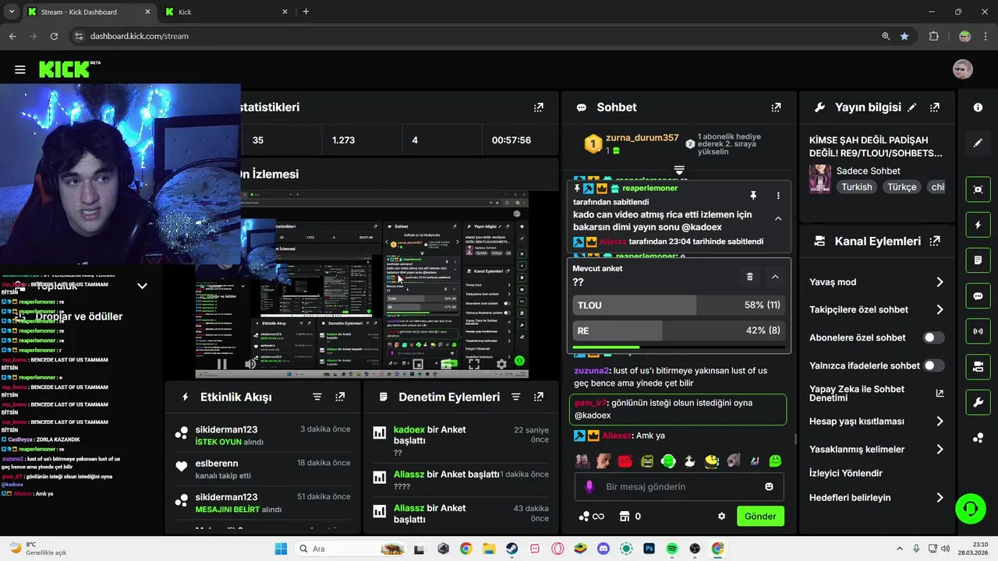Expand Yavaş mod options
This screenshot has width=998, height=561.
(939, 282)
